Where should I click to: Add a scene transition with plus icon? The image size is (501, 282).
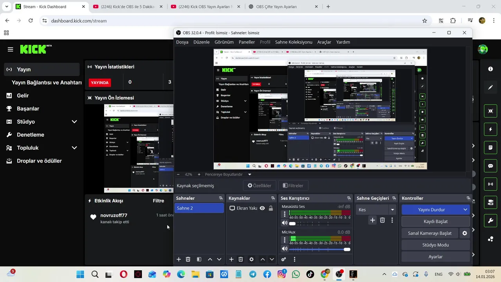pos(373,221)
